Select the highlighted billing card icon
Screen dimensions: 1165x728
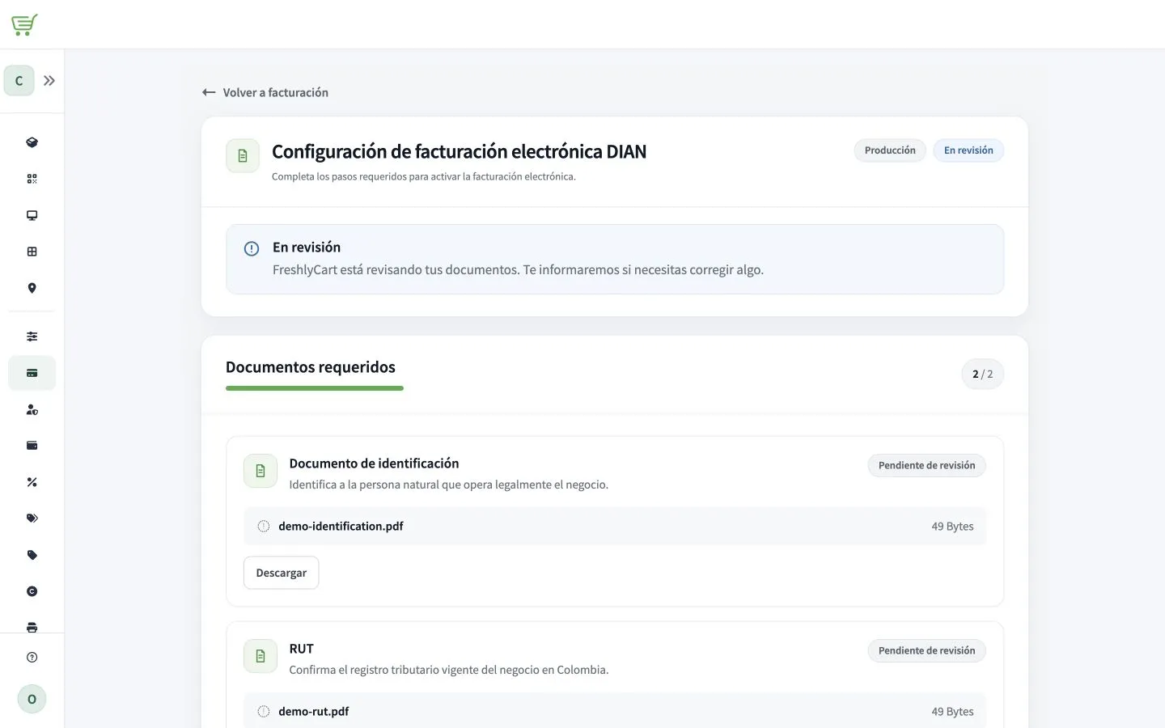(32, 373)
